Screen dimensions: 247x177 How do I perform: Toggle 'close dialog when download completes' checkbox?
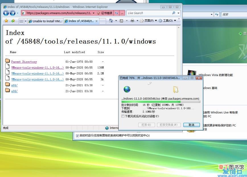click(123, 116)
